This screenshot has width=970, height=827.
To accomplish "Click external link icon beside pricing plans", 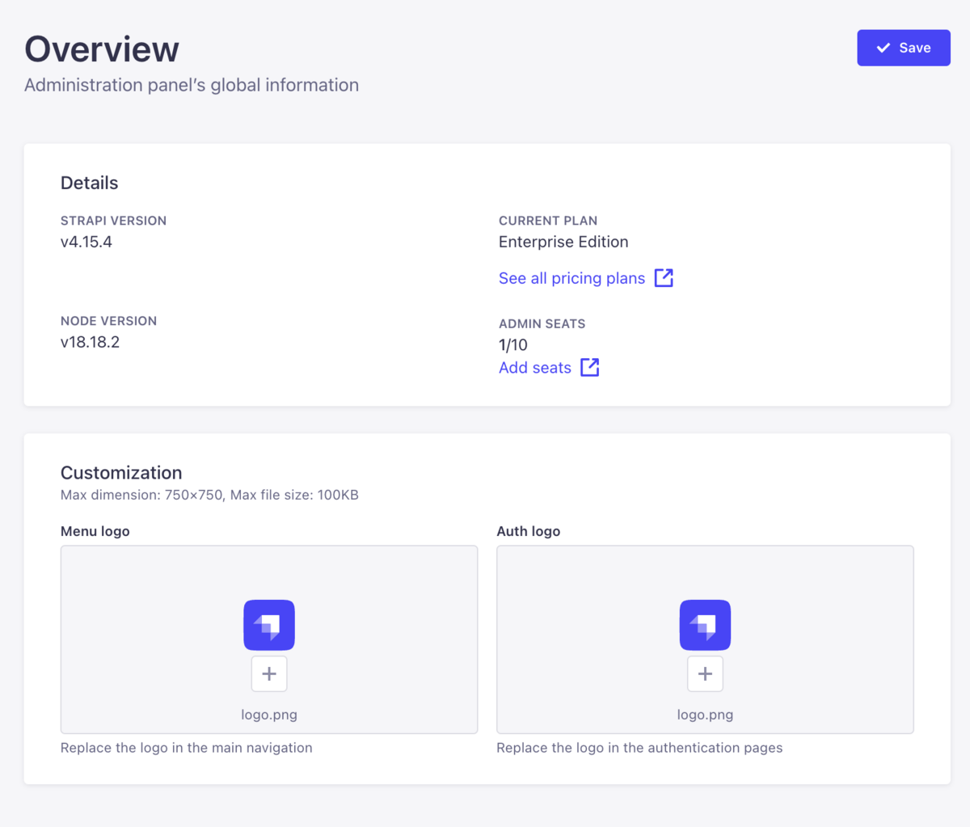I will pos(664,278).
